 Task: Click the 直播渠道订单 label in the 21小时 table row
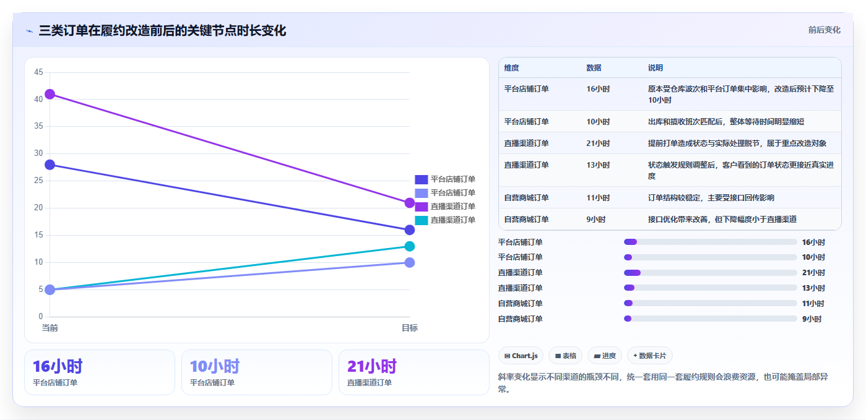coord(526,144)
